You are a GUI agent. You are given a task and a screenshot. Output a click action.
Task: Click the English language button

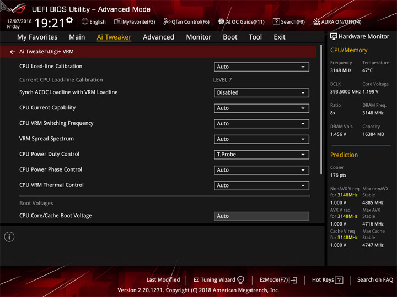(x=94, y=21)
